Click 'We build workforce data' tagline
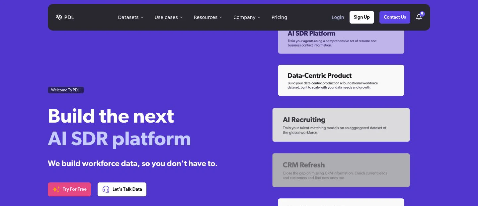478x206 pixels. (132, 163)
